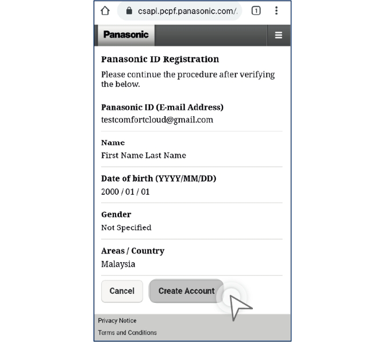Click the padlock security icon
This screenshot has height=342, width=385.
click(x=128, y=11)
